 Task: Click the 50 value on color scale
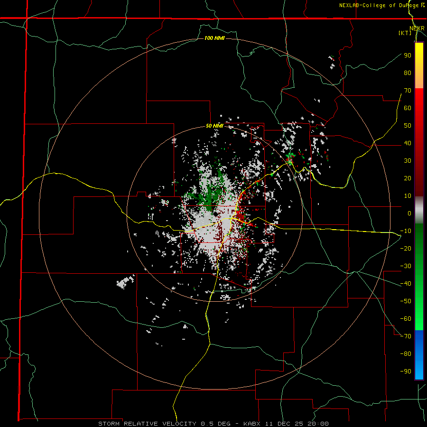(408, 126)
